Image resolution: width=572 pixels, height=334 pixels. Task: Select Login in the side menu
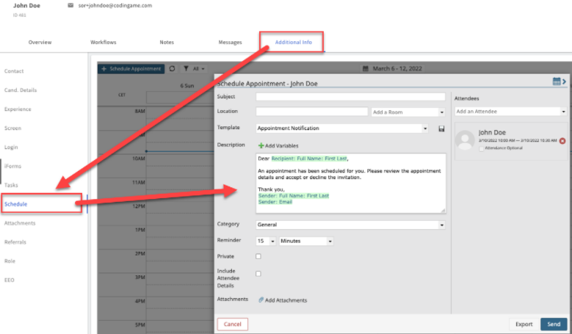(x=11, y=147)
